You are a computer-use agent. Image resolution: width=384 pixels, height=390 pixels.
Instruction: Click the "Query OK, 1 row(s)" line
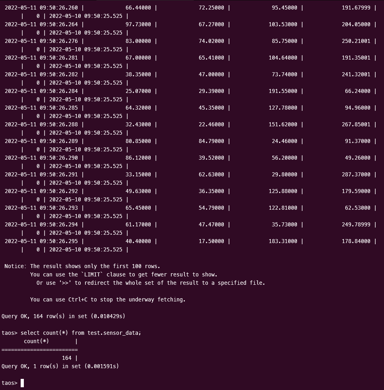tap(60, 366)
